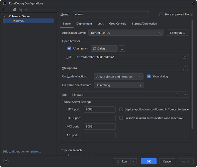Expand the VM options field
The height and width of the screenshot is (167, 197).
coord(184,68)
